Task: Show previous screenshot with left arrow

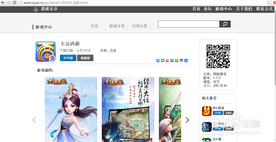Action: (x=34, y=120)
